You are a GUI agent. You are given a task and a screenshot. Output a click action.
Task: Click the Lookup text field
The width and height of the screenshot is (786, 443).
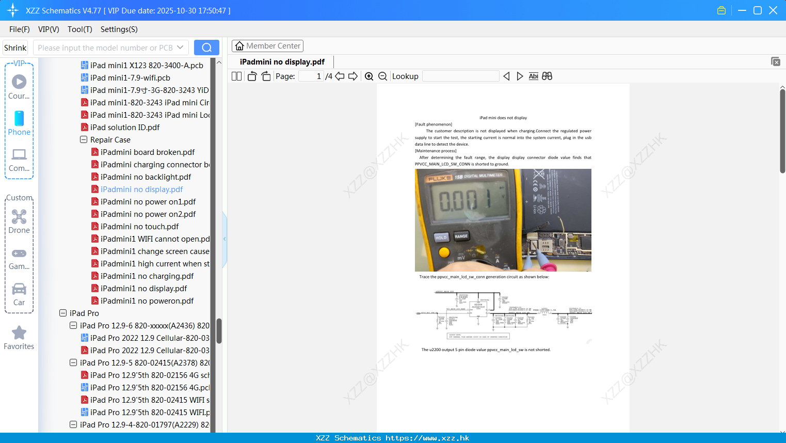(x=460, y=76)
